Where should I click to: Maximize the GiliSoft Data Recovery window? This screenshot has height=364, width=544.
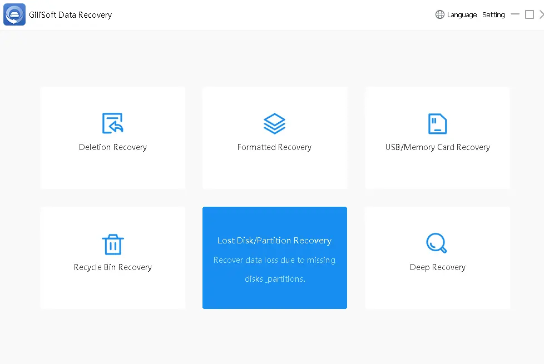point(530,14)
